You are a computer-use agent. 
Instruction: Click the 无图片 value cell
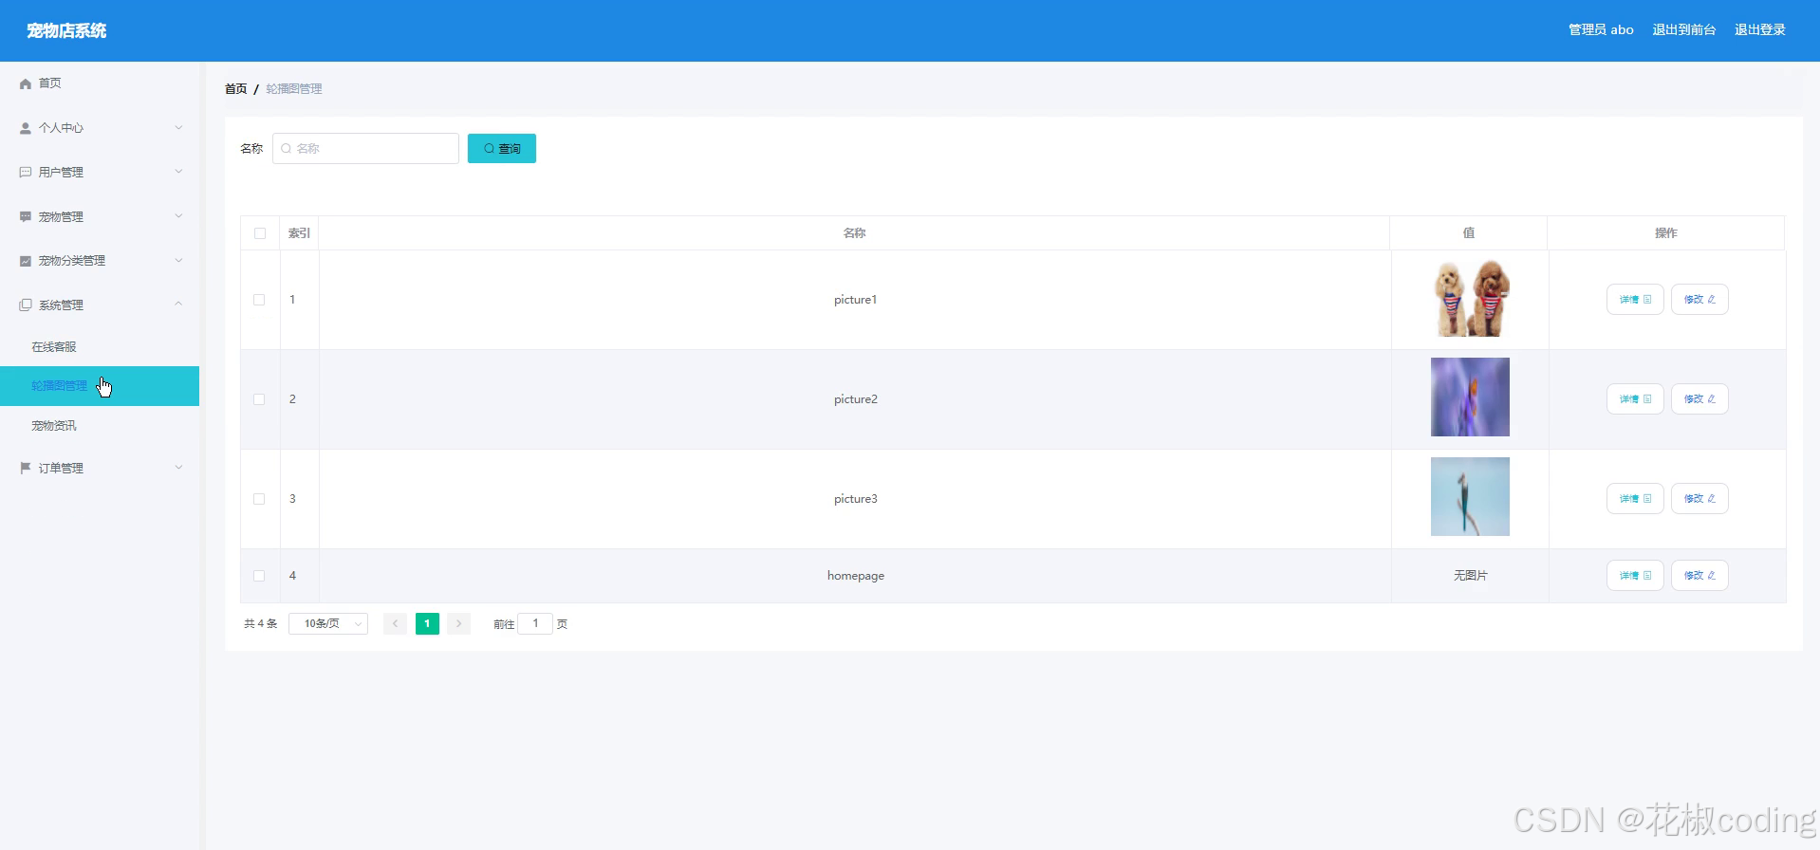1470,576
